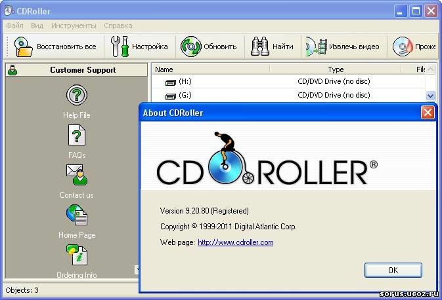Click the Обновить green refresh icon
The width and height of the screenshot is (442, 300).
point(191,47)
